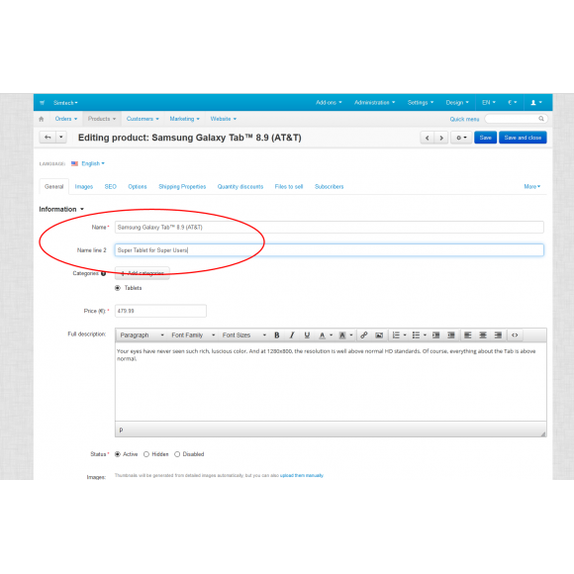Align text right in editor
Viewport: 574px width, 574px height.
point(498,335)
